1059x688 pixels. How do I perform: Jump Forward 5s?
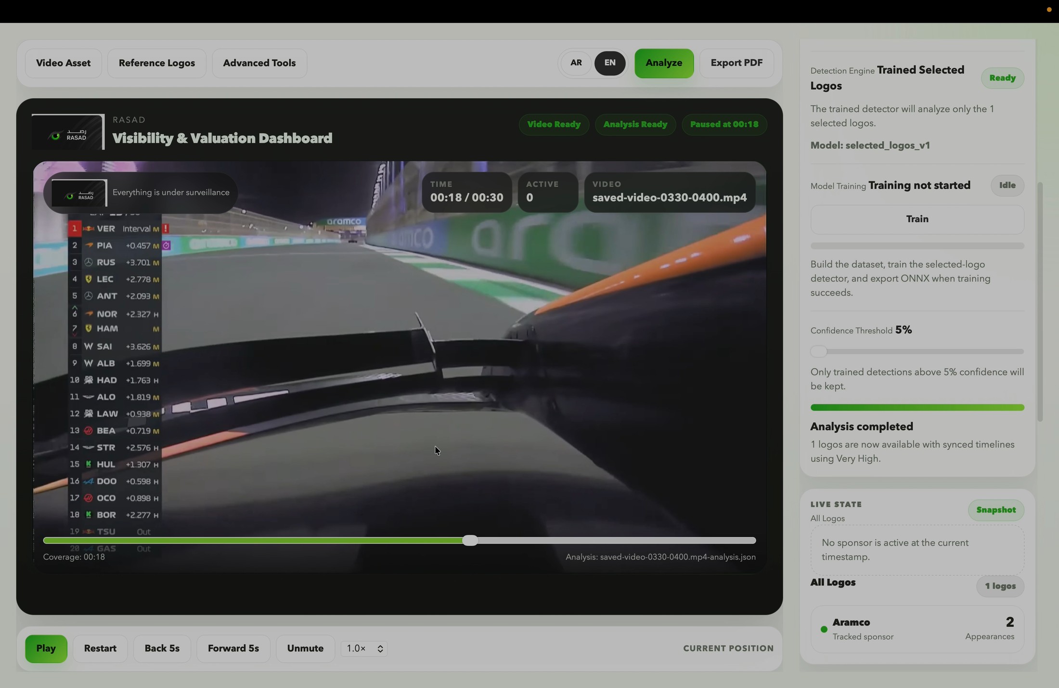coord(233,649)
